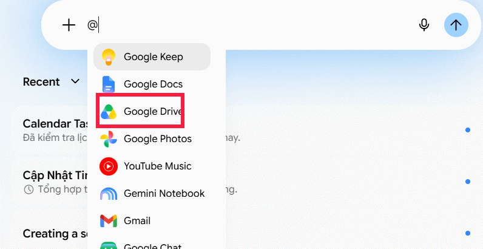Click the plus attach button
Viewport: 483px width, 249px height.
[69, 25]
